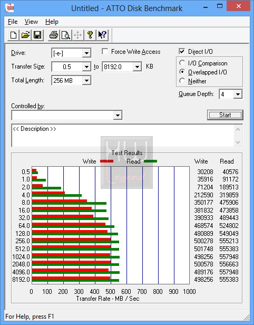Expand the Controlled by dropdown
The width and height of the screenshot is (254, 325).
click(118, 115)
